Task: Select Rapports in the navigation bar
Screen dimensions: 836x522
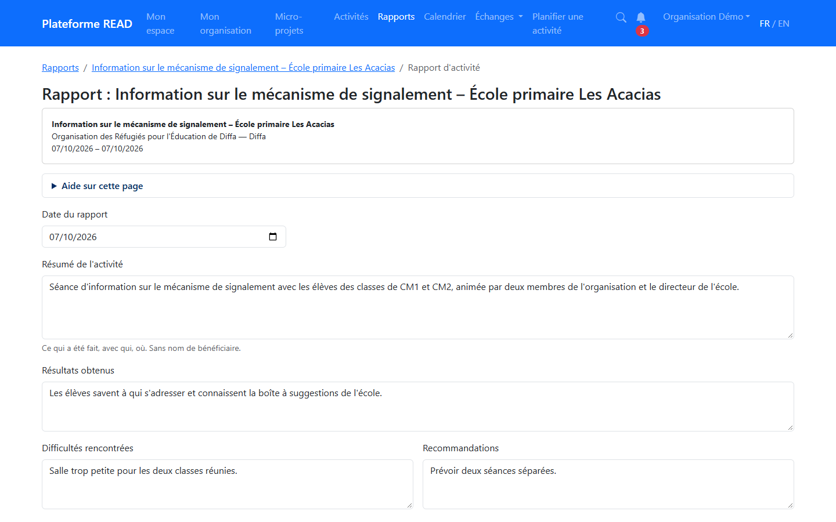Action: (x=396, y=17)
